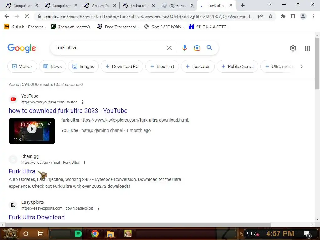Screen dimensions: 320x240
Task: Open the muted volume tray icon
Action: coord(256,234)
